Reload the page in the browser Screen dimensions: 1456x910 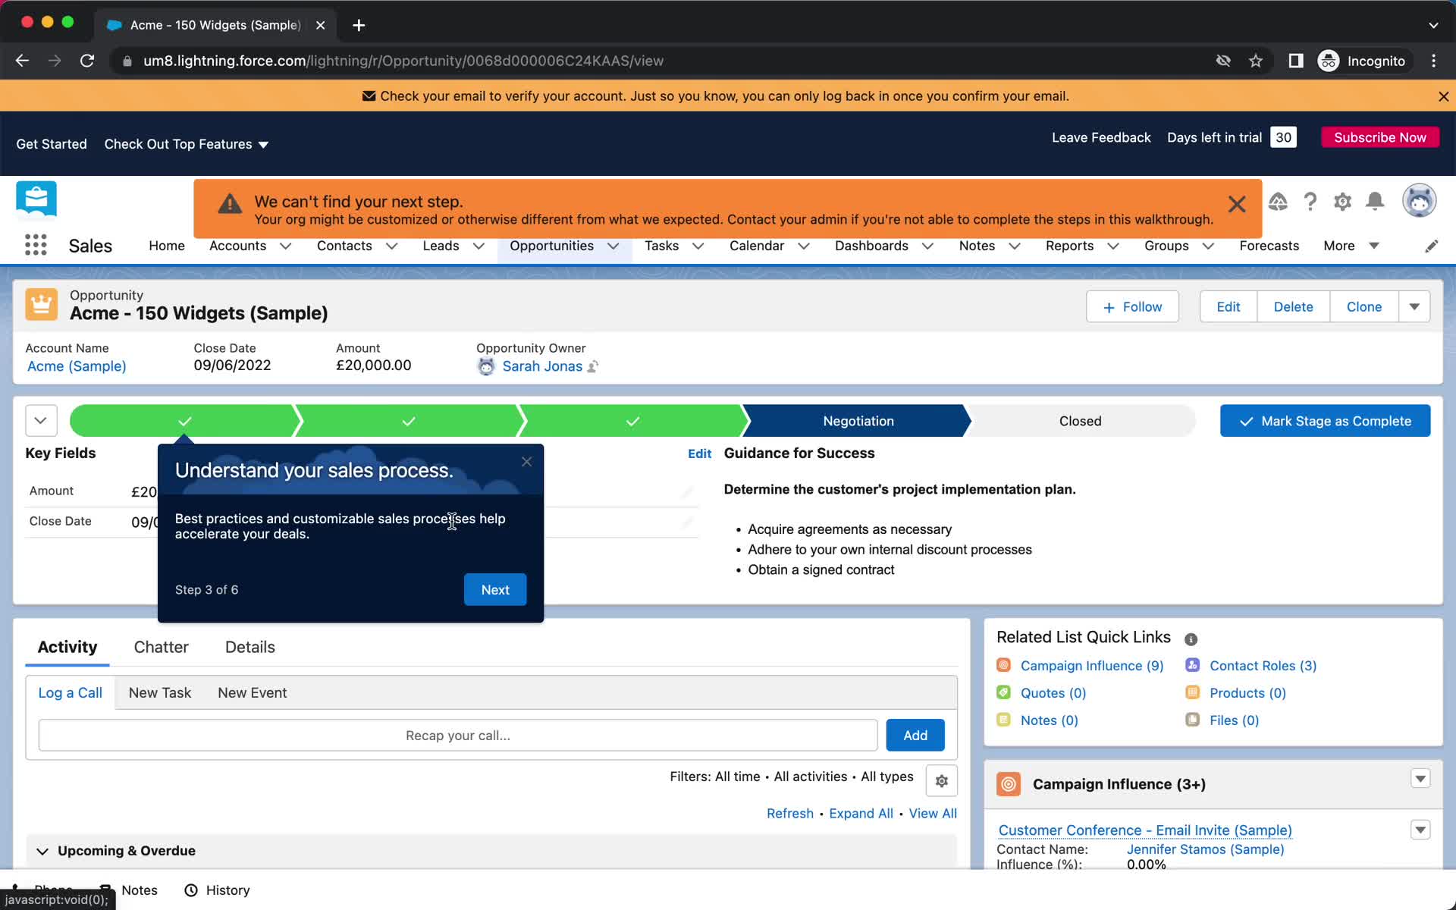[87, 61]
